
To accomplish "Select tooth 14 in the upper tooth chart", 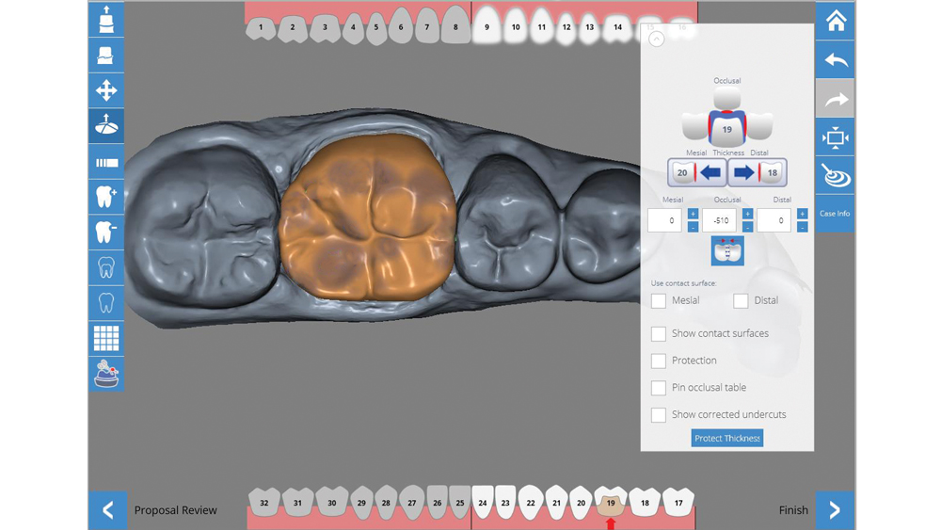I will 617,27.
